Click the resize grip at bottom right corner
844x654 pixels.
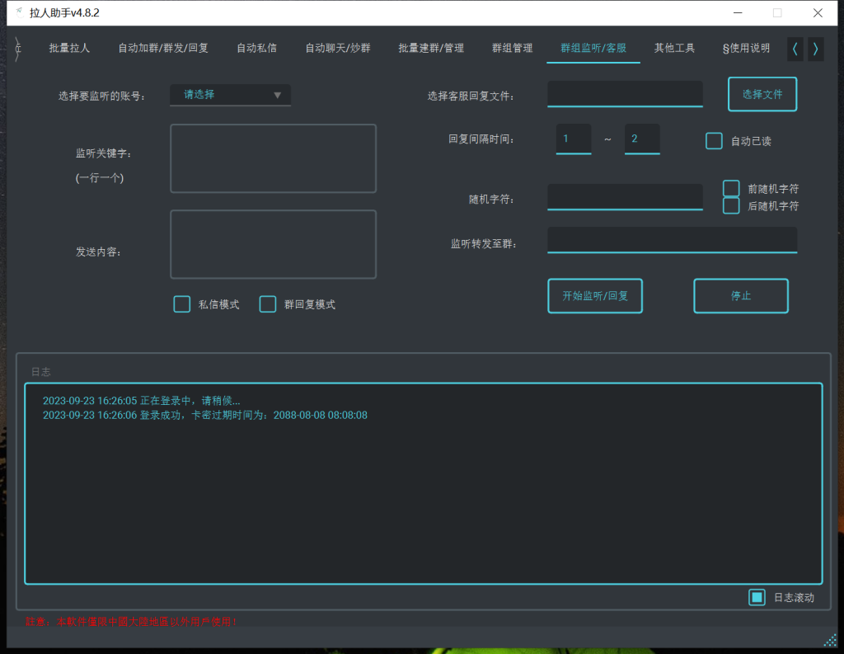[828, 641]
